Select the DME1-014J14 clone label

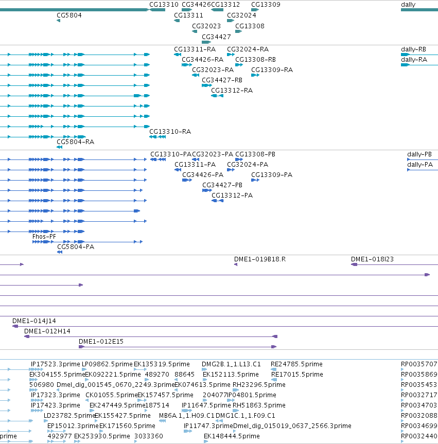(34, 321)
